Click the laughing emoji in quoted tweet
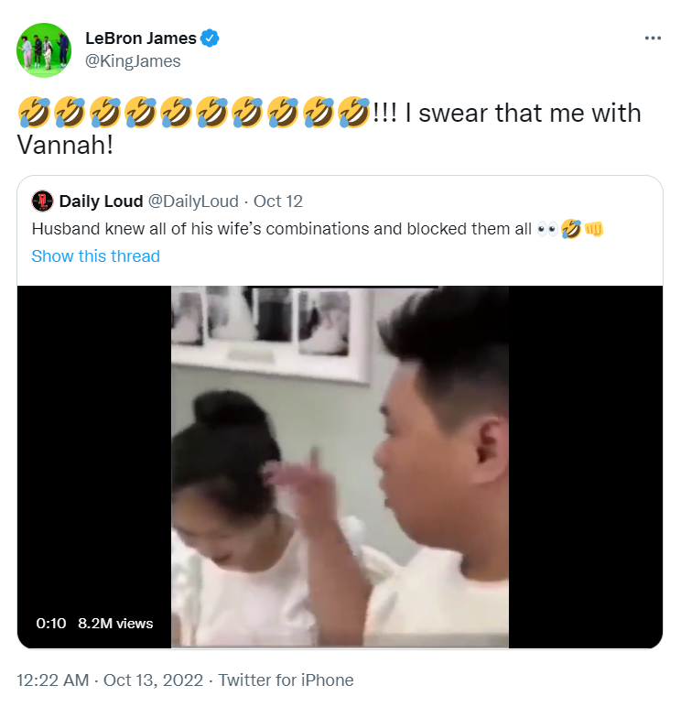The image size is (681, 707). tap(570, 229)
